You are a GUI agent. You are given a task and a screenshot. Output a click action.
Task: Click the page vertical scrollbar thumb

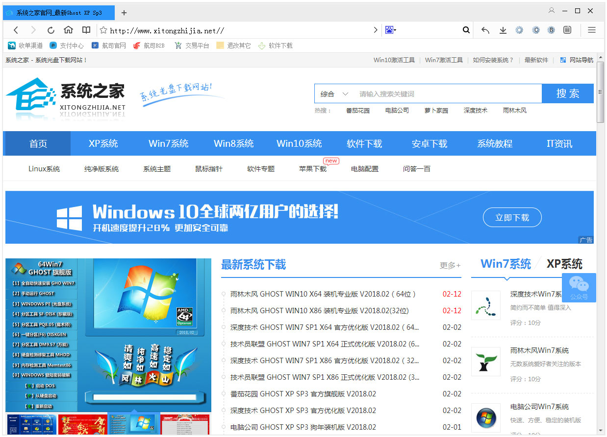601,93
